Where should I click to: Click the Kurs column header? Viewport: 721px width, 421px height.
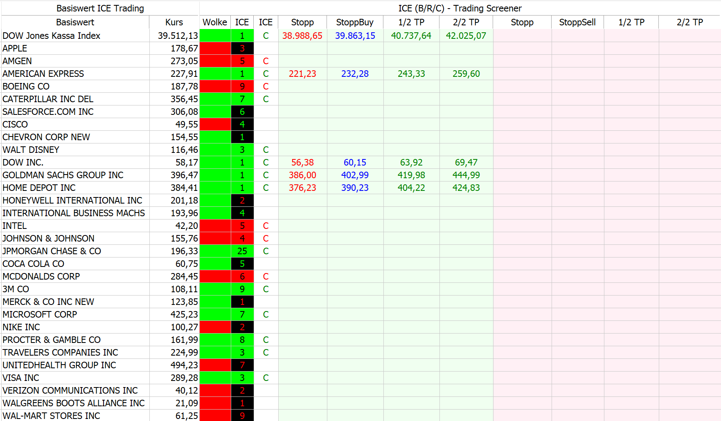click(x=174, y=22)
